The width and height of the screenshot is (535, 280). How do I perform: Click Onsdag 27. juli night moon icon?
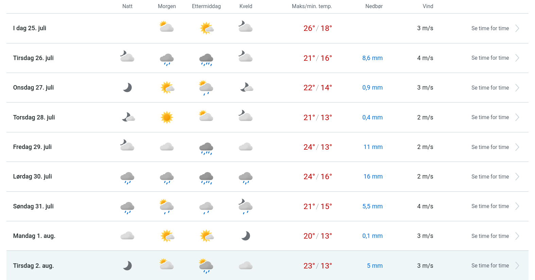click(x=127, y=88)
